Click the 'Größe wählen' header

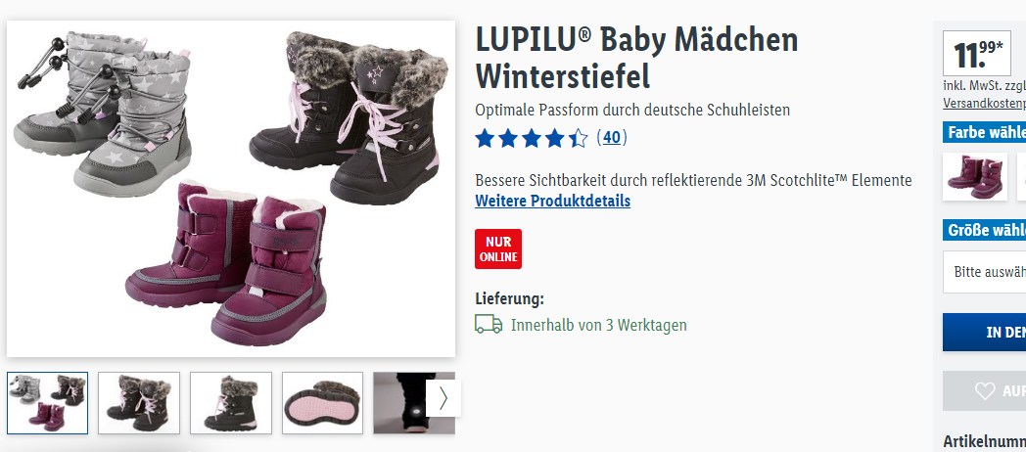pyautogui.click(x=984, y=230)
